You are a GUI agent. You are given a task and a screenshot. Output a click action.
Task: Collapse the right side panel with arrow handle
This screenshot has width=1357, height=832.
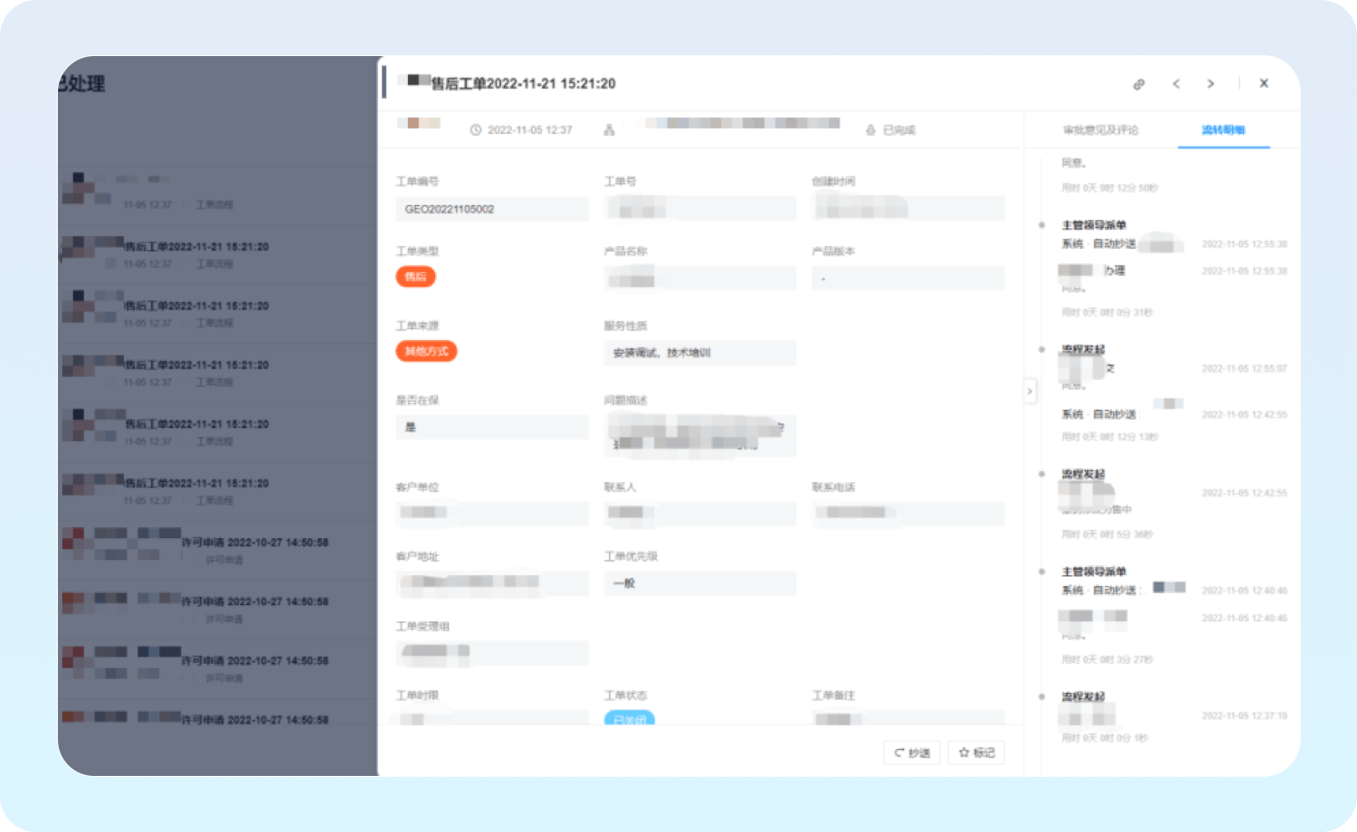coord(1030,391)
